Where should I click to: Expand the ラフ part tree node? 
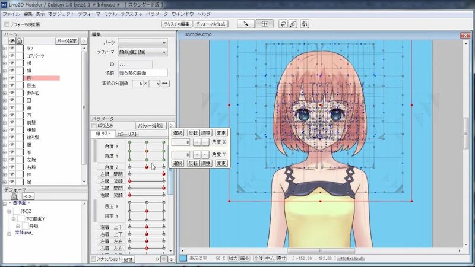point(5,49)
